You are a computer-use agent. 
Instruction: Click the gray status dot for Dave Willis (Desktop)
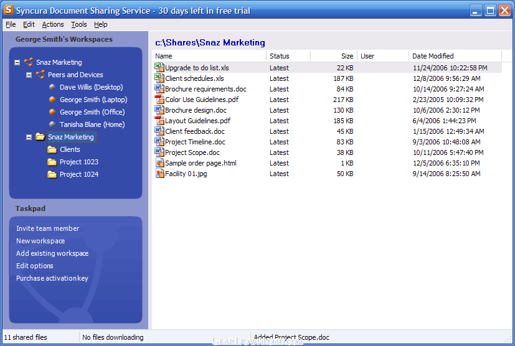(x=52, y=87)
